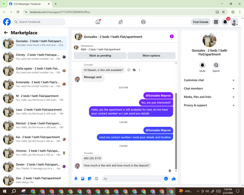Open notifications bell icon

(225, 22)
